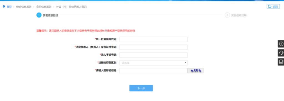Open the bottom sidebar icon below the headset
The width and height of the screenshot is (284, 101).
(281, 62)
